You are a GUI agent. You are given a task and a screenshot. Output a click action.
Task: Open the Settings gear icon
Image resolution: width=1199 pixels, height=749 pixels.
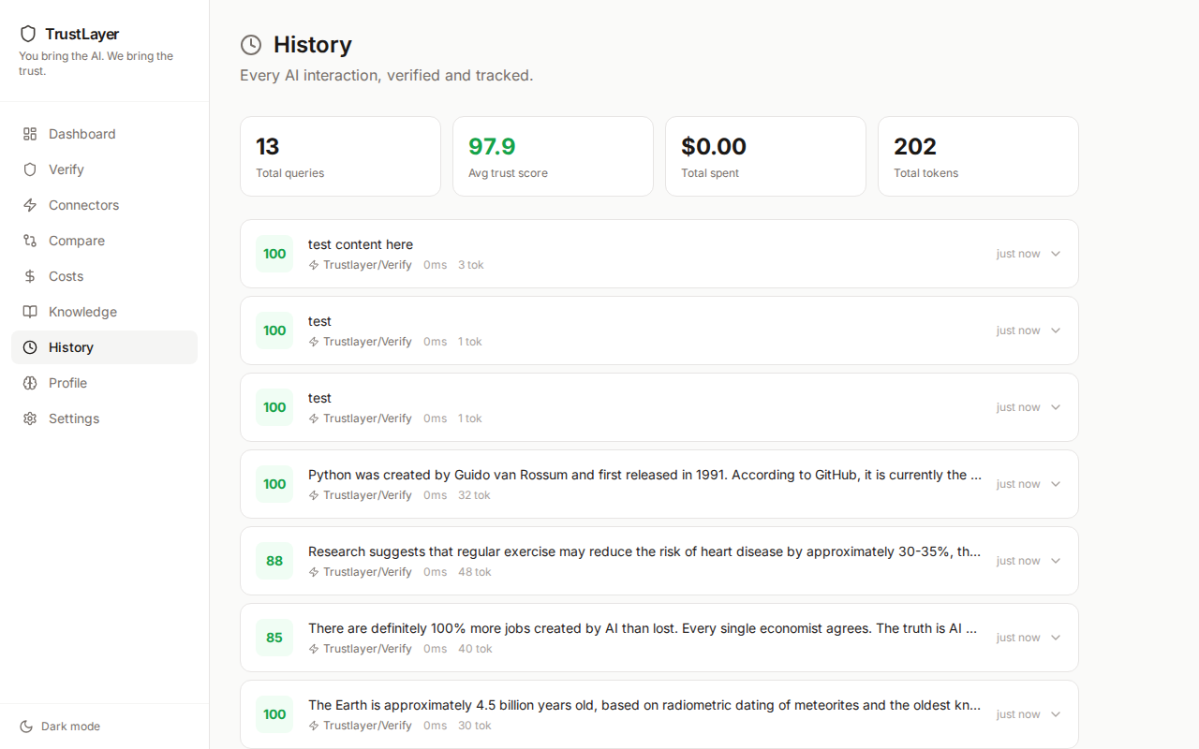click(28, 419)
